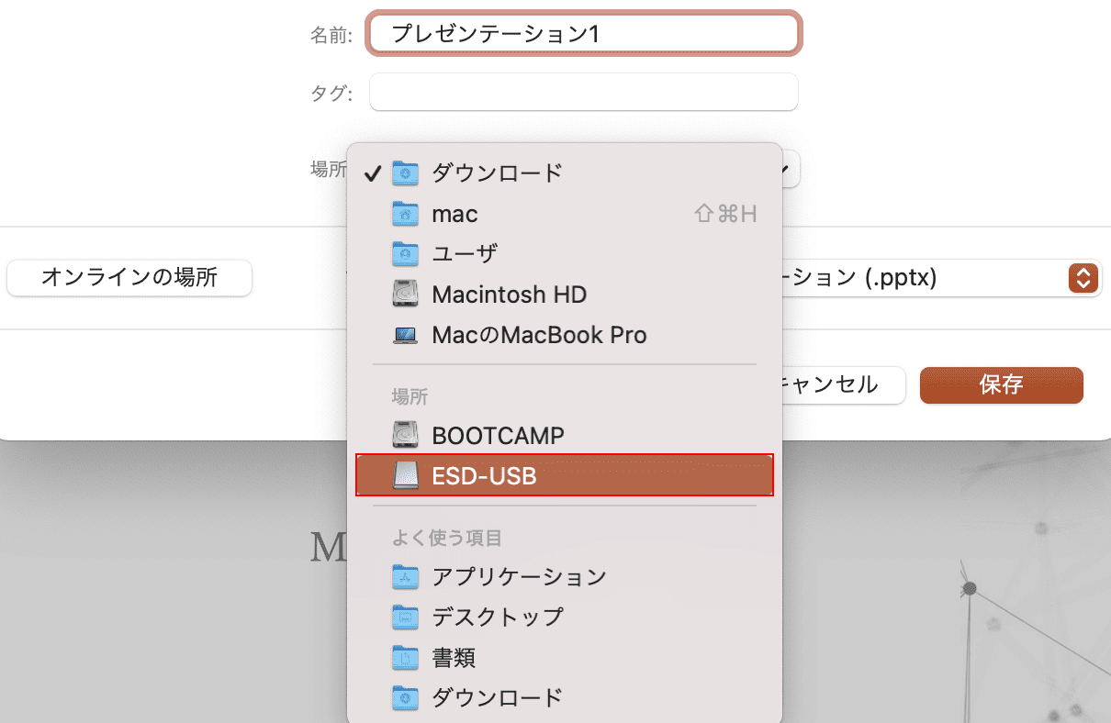Click the デスクトップ folder icon
1111x723 pixels.
pyautogui.click(x=406, y=617)
